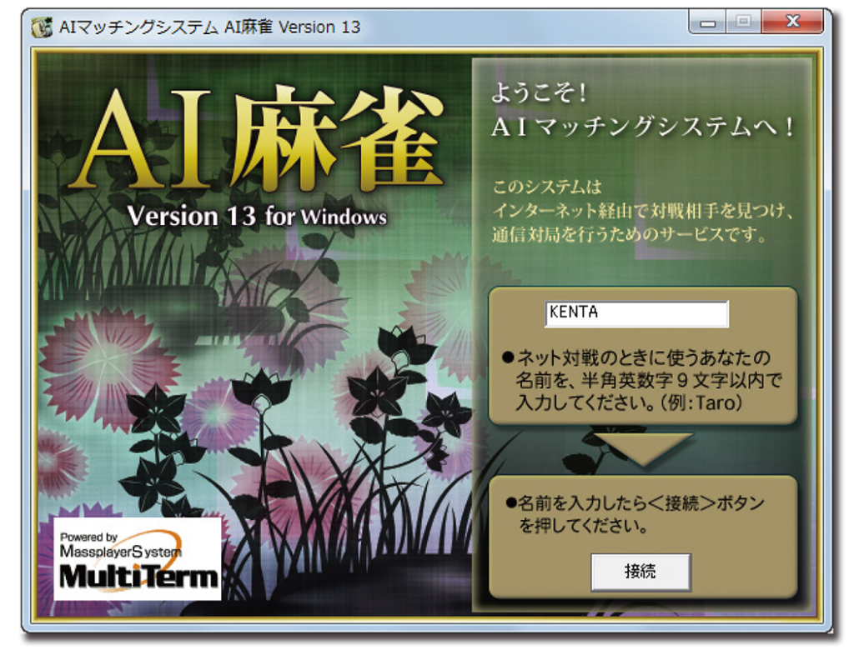The height and width of the screenshot is (650, 854).
Task: Minimize the AI麻雀 window
Action: 707,22
